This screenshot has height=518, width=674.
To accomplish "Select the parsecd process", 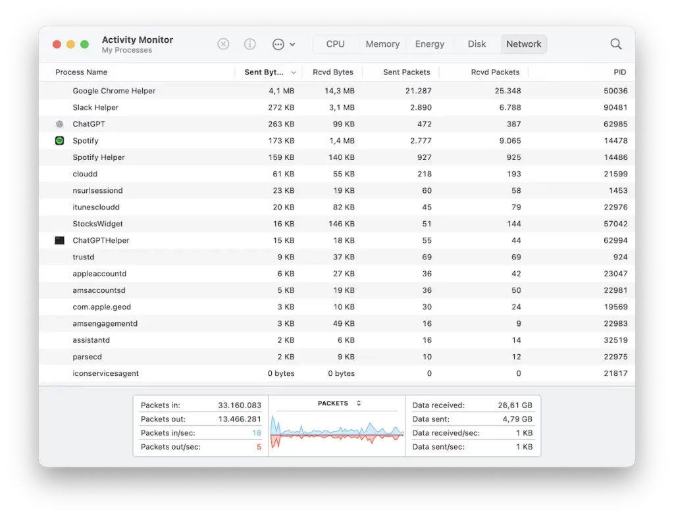I will coord(88,357).
